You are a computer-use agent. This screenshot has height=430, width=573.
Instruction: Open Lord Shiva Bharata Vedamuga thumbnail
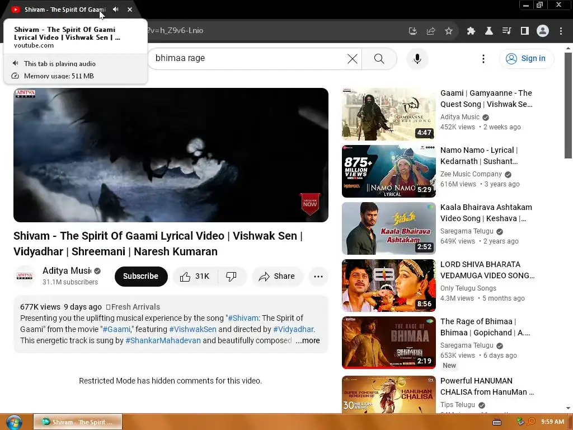coord(389,285)
